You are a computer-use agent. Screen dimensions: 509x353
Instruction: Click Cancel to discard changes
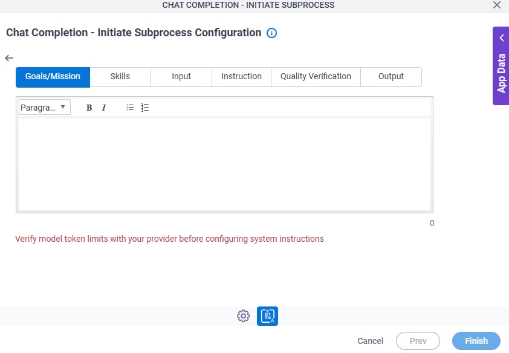click(371, 341)
